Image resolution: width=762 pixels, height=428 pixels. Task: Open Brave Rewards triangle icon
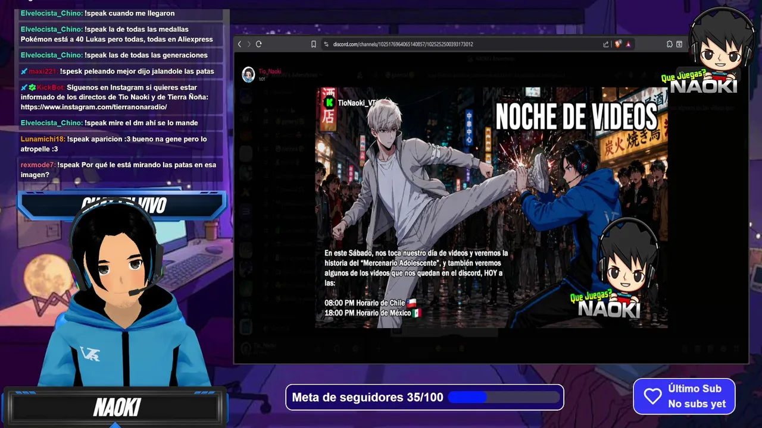point(628,44)
